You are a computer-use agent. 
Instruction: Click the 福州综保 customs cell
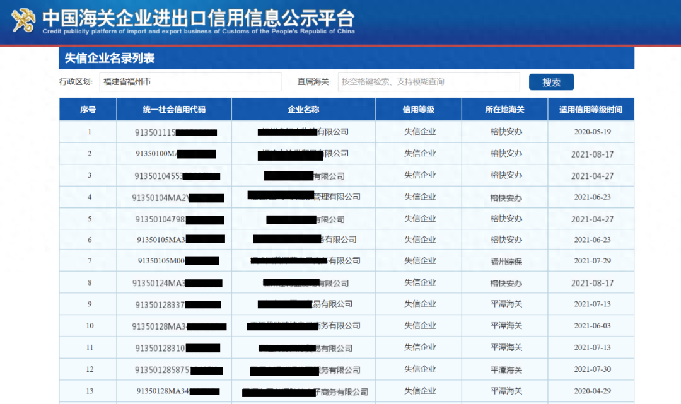click(x=506, y=261)
